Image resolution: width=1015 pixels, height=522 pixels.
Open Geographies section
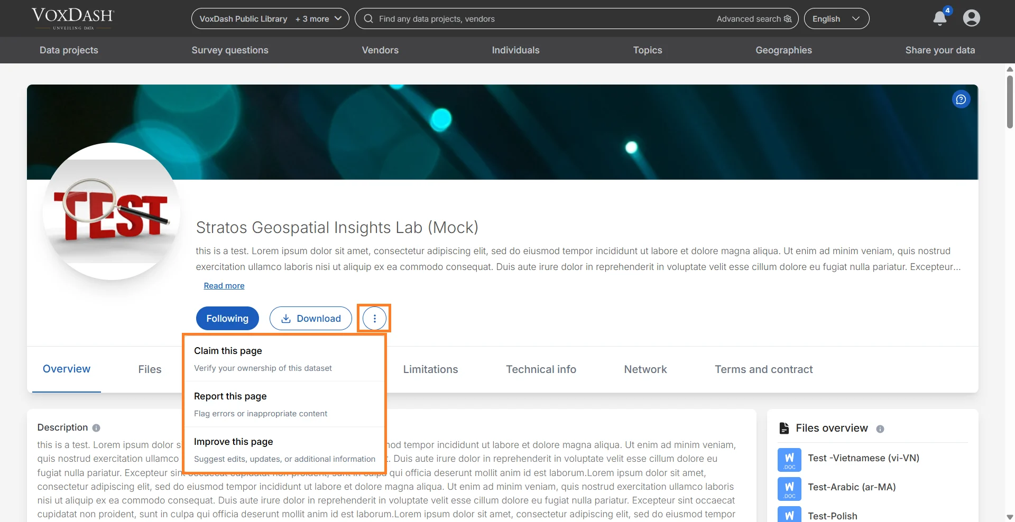(783, 50)
